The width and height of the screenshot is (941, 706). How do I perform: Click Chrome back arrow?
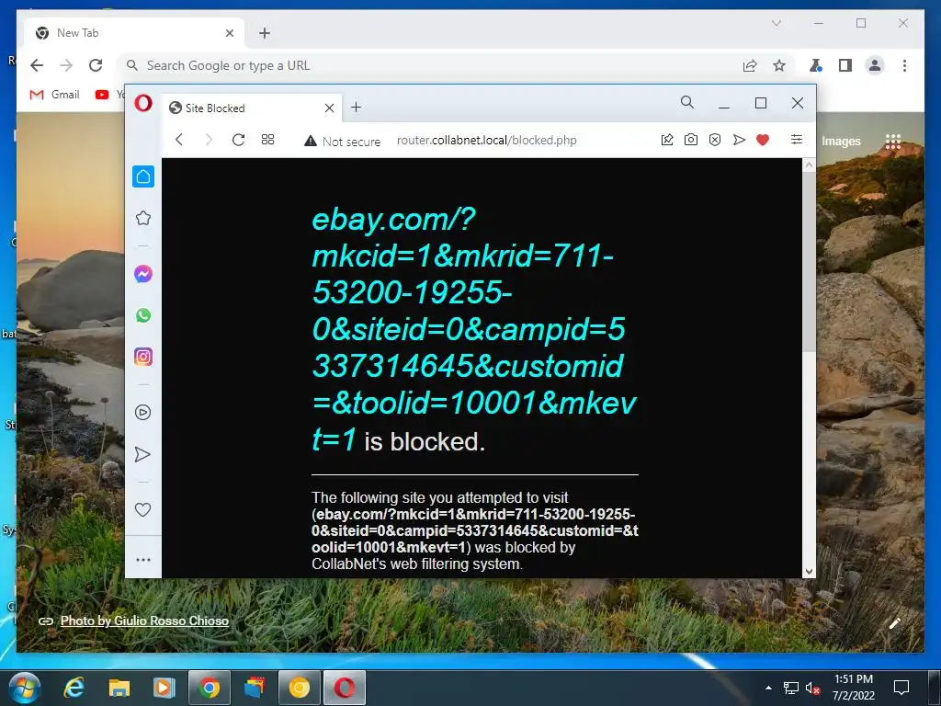click(37, 65)
